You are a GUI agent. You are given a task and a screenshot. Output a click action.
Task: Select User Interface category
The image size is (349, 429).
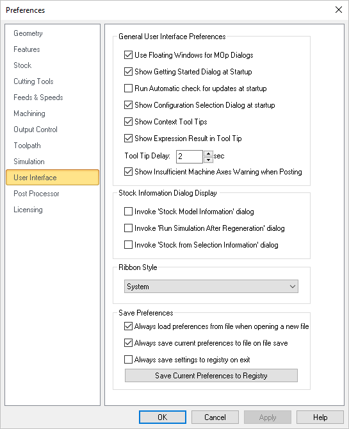click(53, 178)
